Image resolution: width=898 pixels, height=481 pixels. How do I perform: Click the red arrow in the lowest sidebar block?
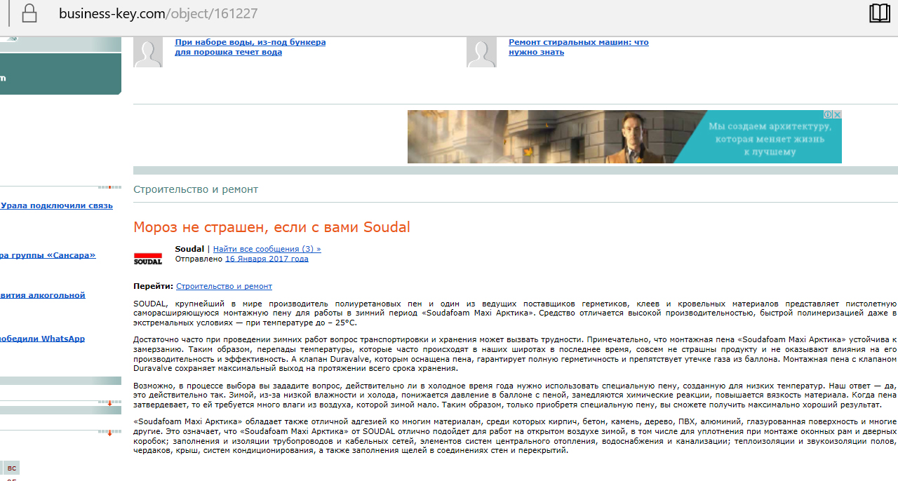coord(109,433)
